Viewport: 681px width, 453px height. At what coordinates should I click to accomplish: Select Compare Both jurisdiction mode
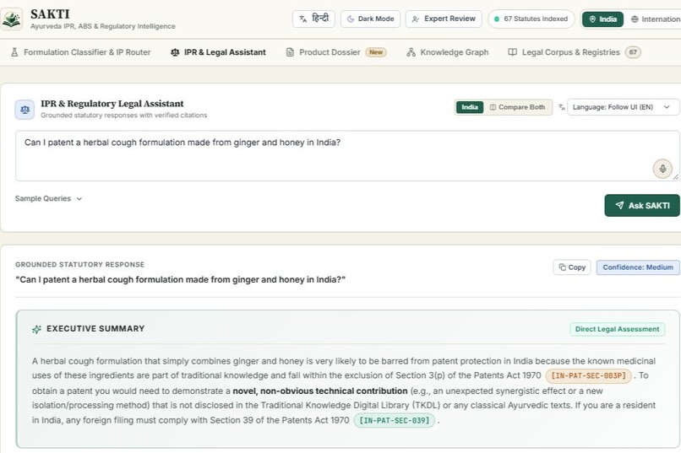518,107
